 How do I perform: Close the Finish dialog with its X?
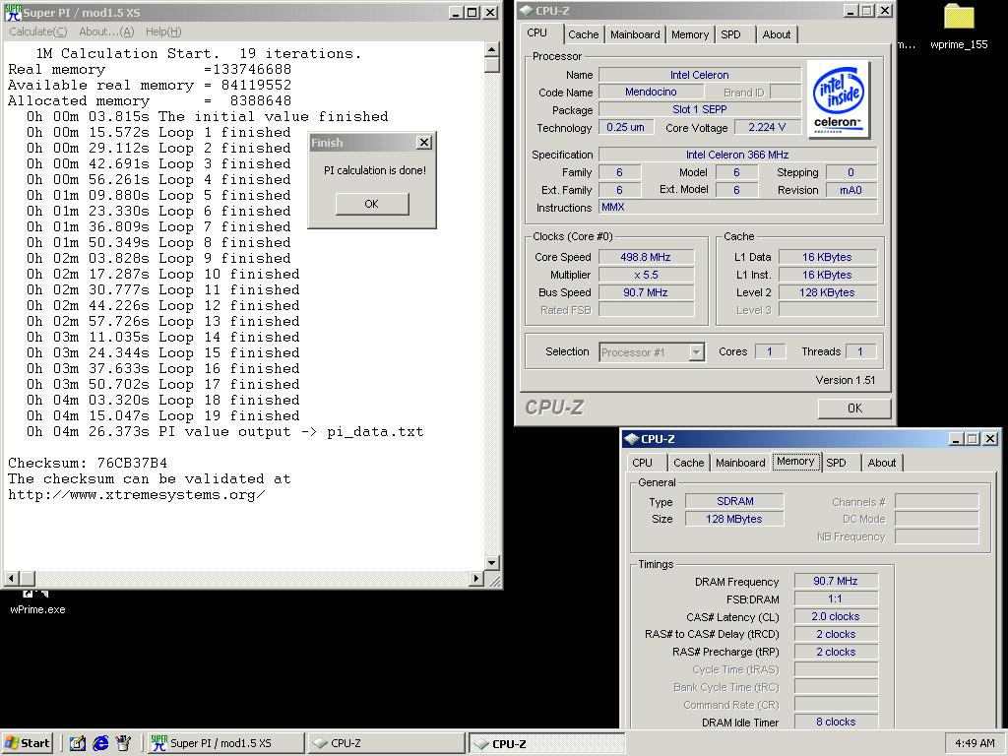click(424, 143)
